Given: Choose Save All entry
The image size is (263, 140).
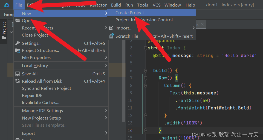Looking at the screenshot, I should tap(61, 74).
